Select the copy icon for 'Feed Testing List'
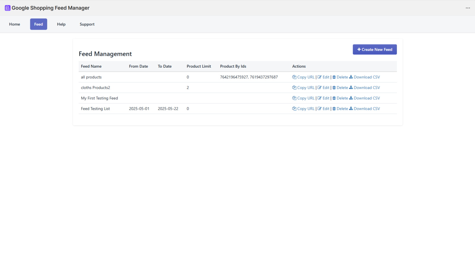475x267 pixels. click(294, 109)
